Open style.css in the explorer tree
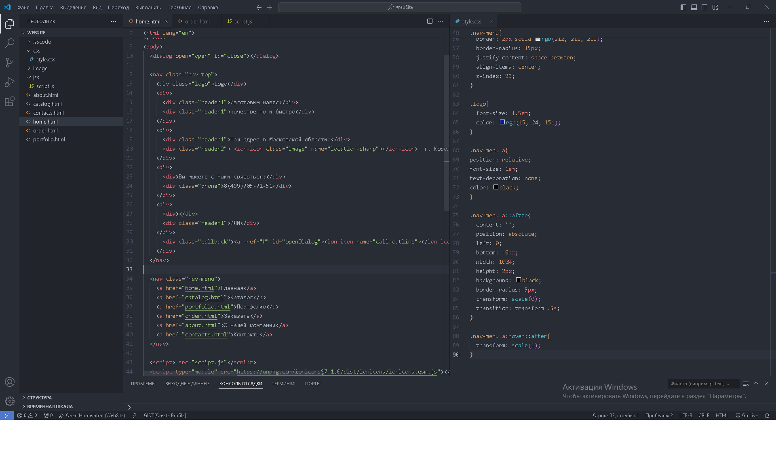Image resolution: width=776 pixels, height=468 pixels. (71, 60)
